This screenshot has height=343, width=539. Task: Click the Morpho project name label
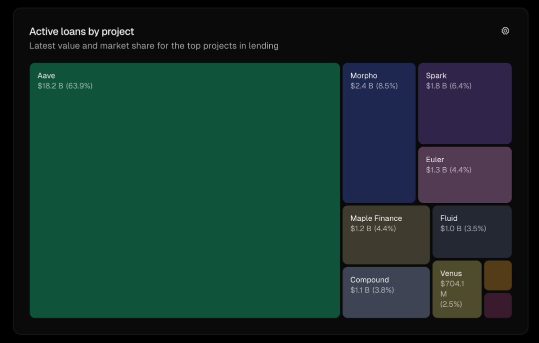(x=364, y=76)
